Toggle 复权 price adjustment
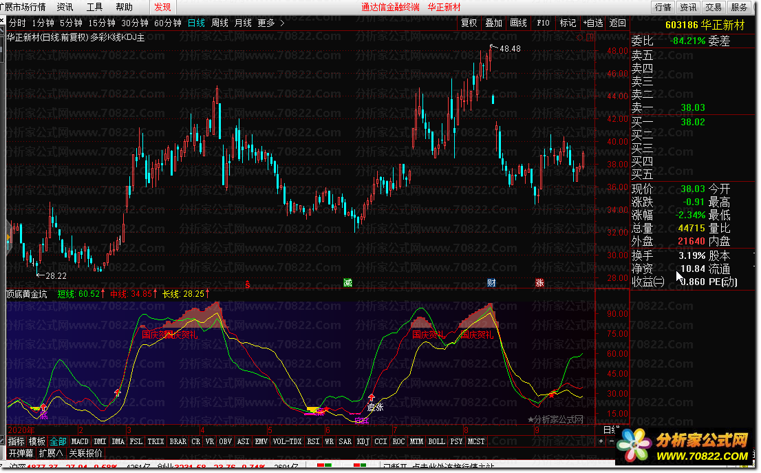Image resolution: width=761 pixels, height=473 pixels. coord(469,23)
